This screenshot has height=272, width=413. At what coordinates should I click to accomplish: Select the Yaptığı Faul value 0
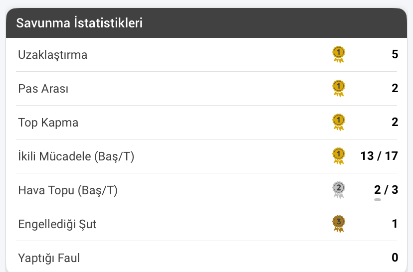click(x=395, y=258)
